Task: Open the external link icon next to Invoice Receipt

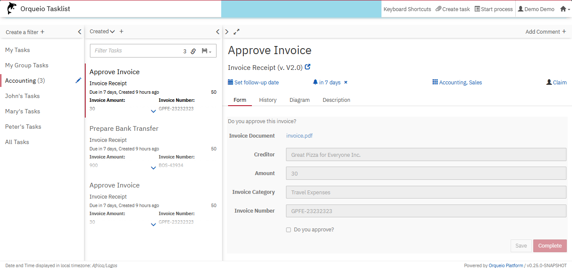Action: 308,67
